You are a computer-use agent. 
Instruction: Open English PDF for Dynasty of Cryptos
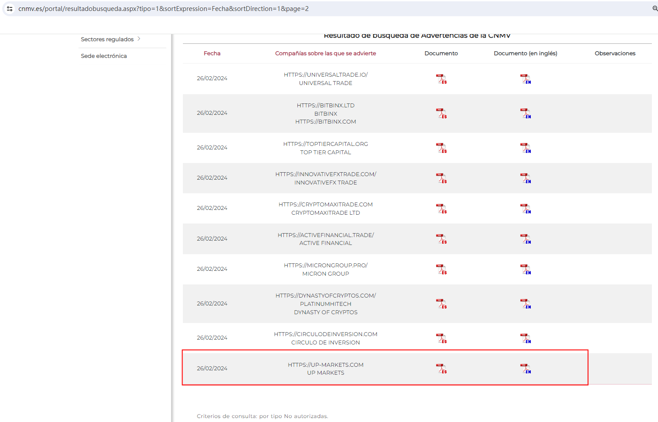526,304
